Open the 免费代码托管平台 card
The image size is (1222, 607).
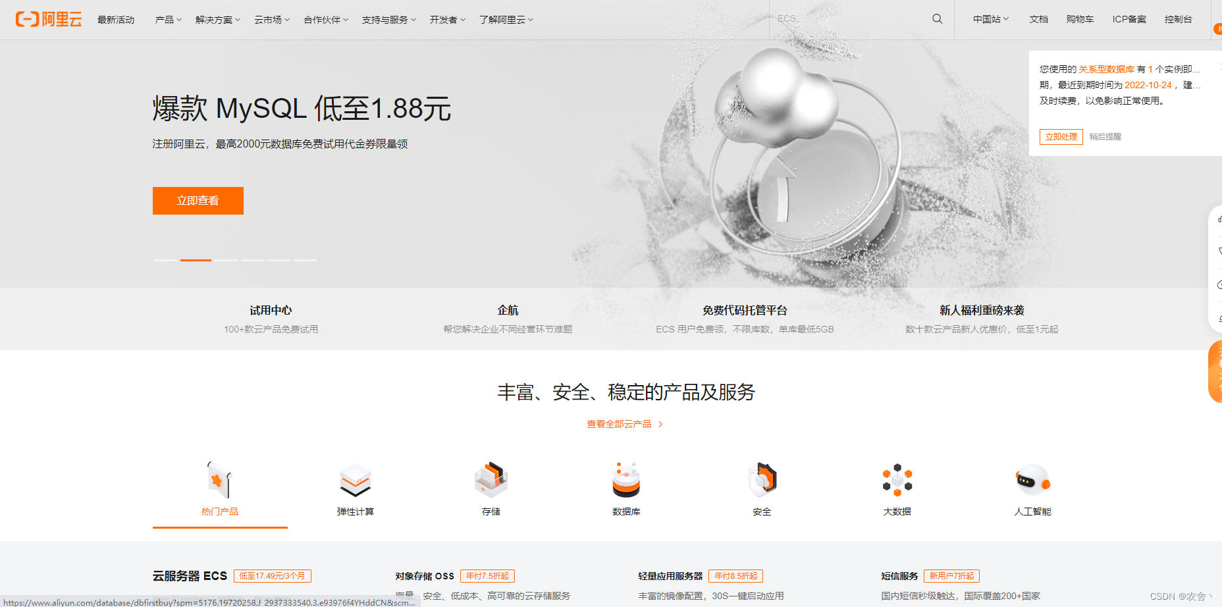pos(745,319)
